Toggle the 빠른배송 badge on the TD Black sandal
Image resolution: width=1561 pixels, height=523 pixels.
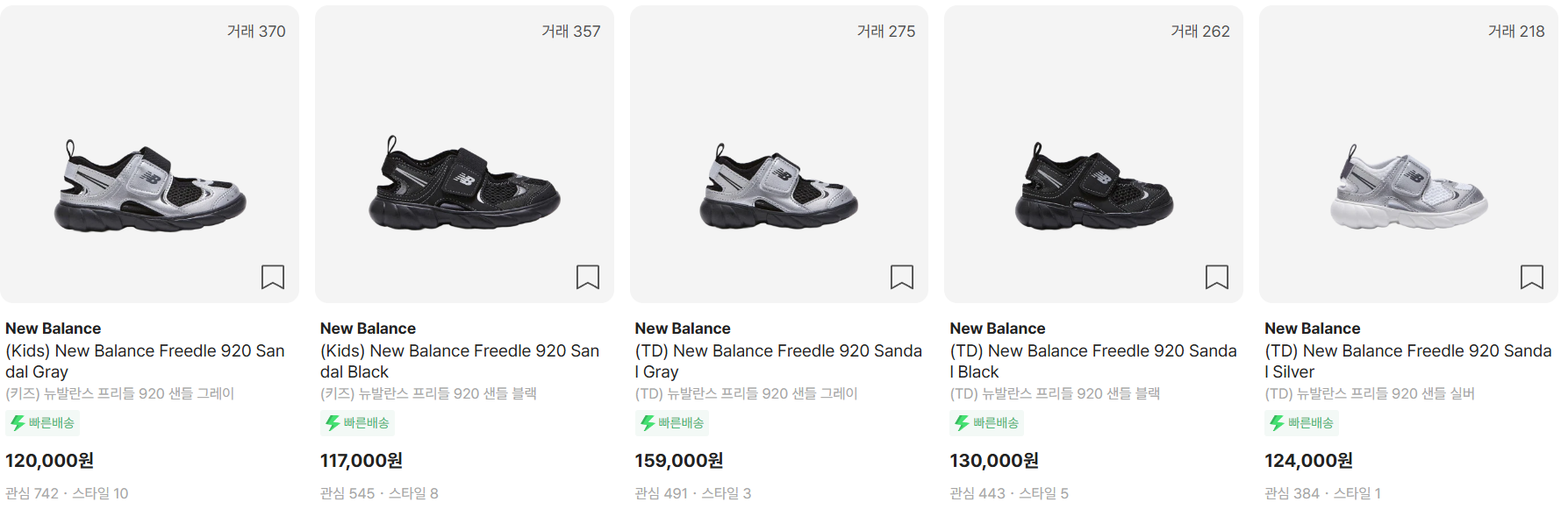click(x=986, y=422)
